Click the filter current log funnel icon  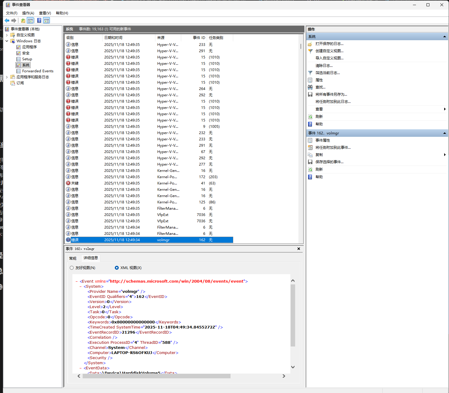pyautogui.click(x=310, y=73)
